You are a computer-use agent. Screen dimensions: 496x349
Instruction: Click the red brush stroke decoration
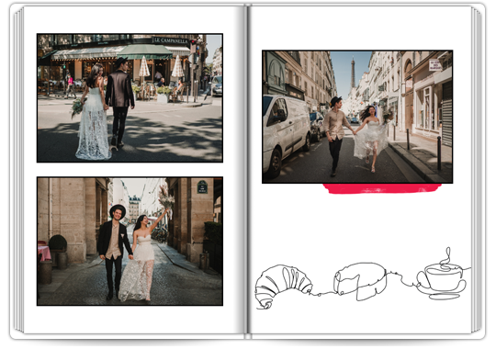382,188
